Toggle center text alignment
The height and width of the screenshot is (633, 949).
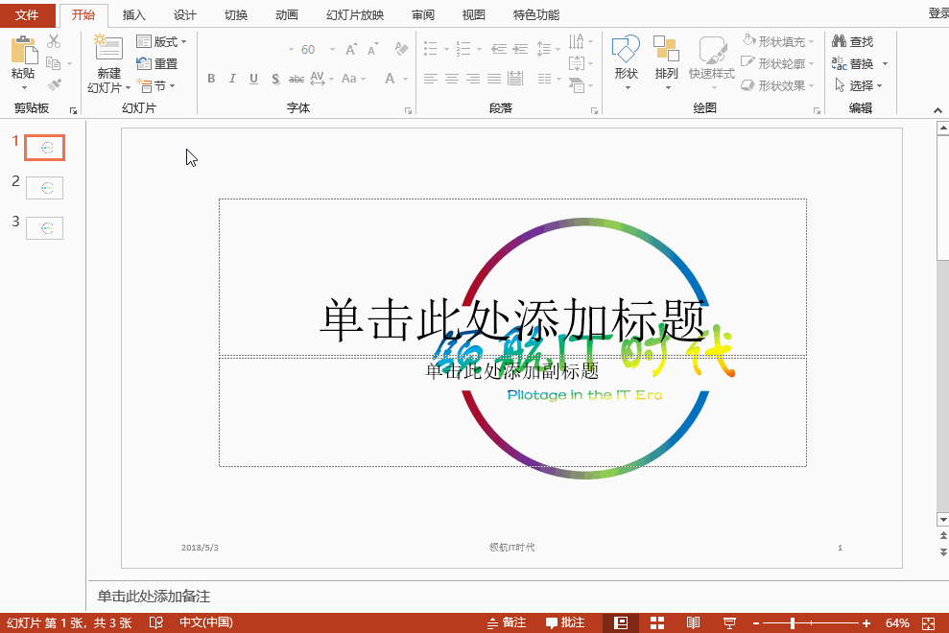[x=452, y=78]
